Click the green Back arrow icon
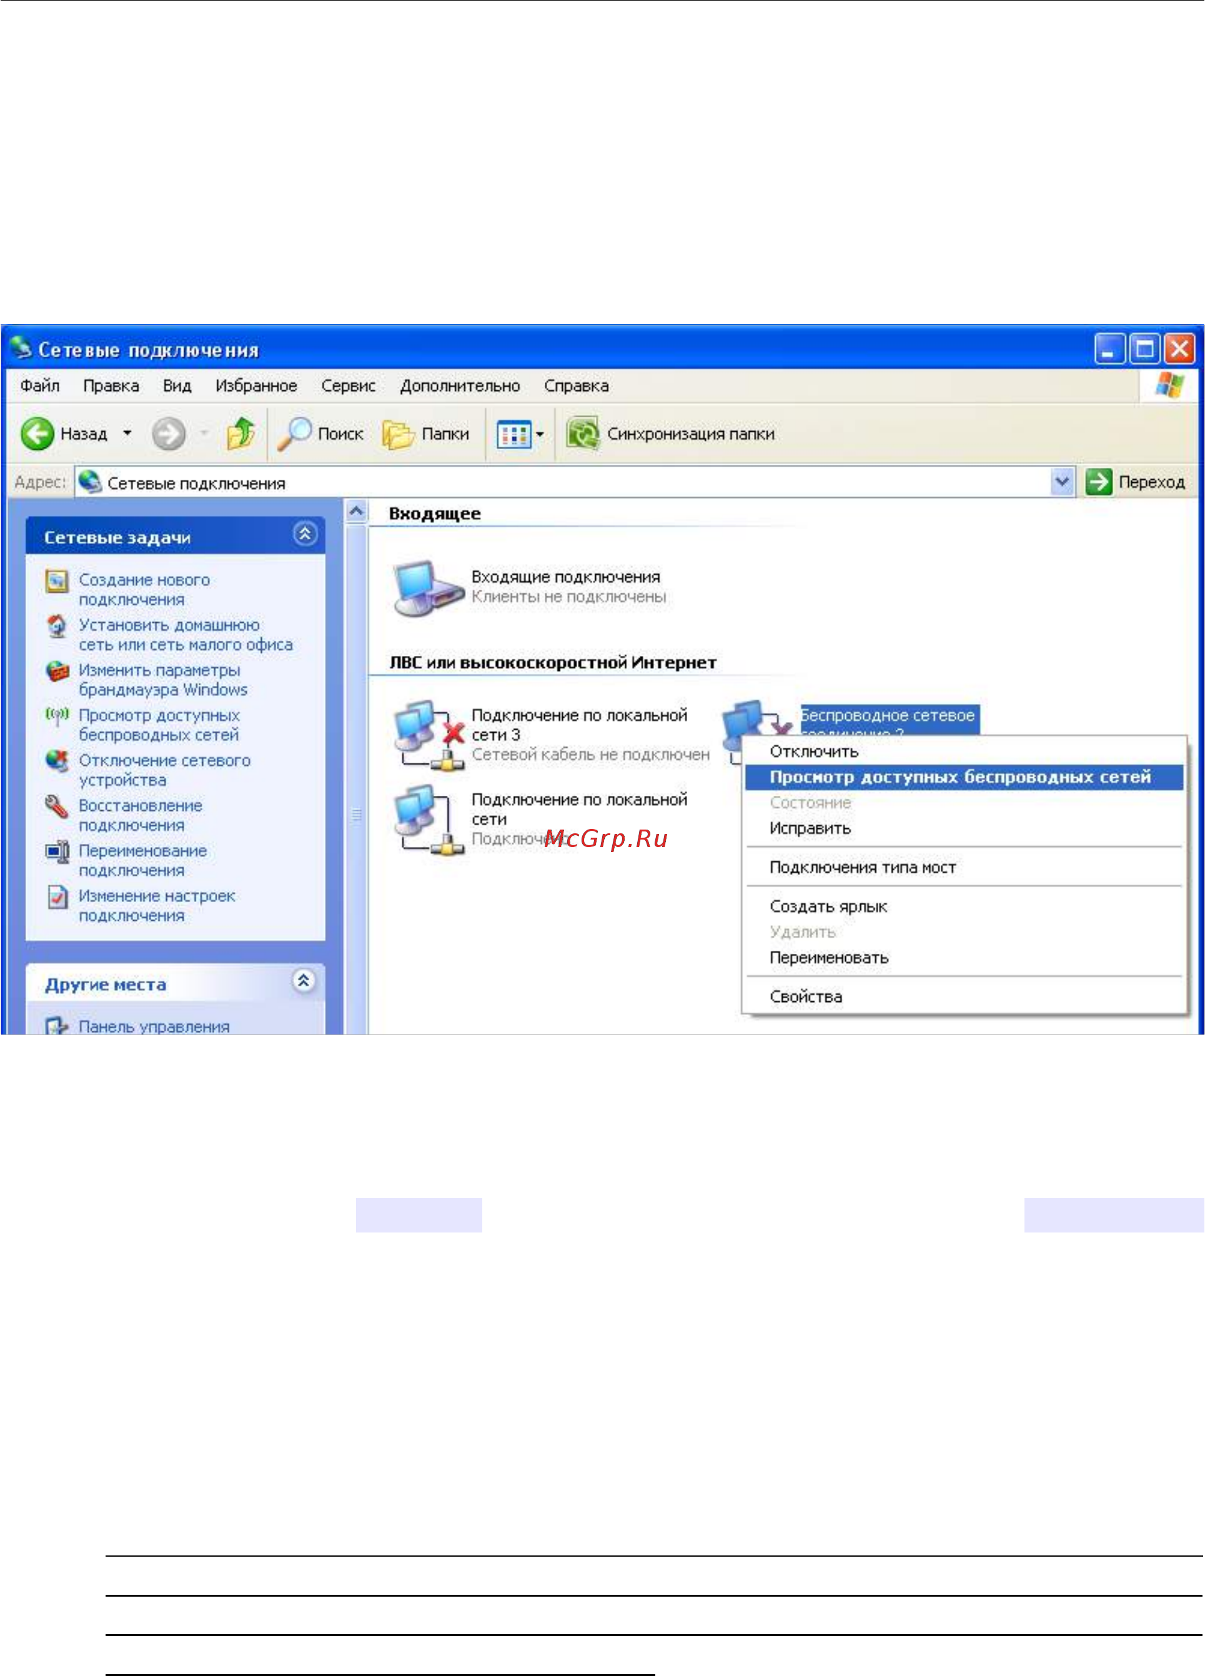Image resolution: width=1205 pixels, height=1676 pixels. pos(37,433)
